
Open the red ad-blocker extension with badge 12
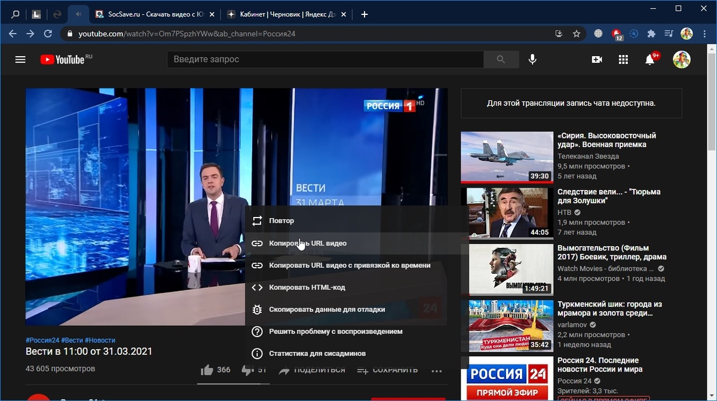tap(617, 34)
